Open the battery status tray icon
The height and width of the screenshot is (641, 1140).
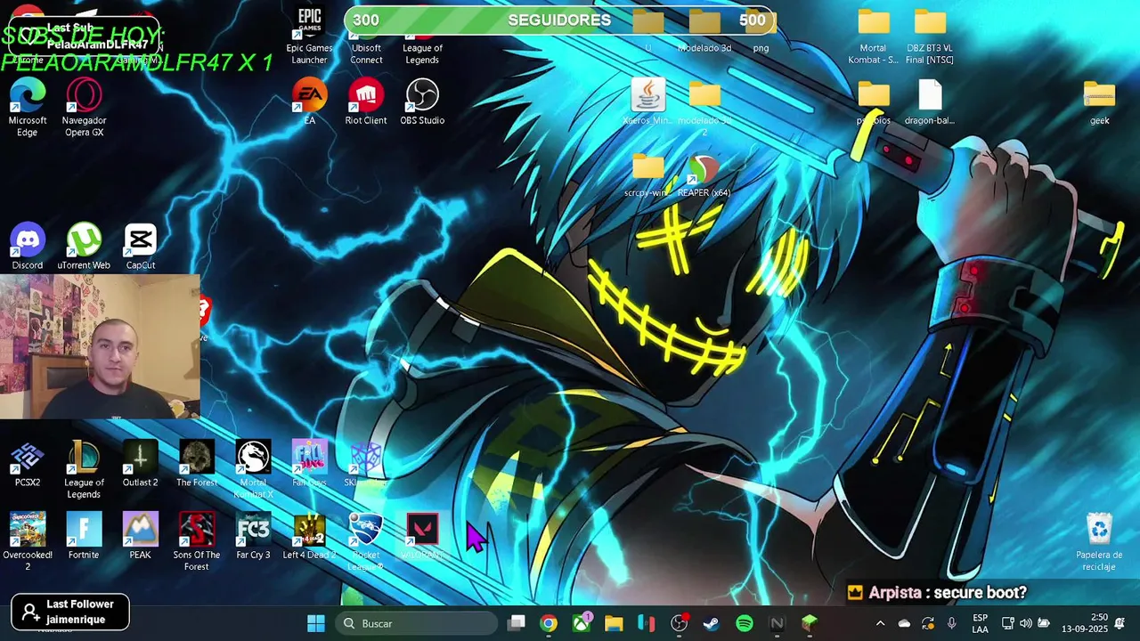(x=1044, y=623)
